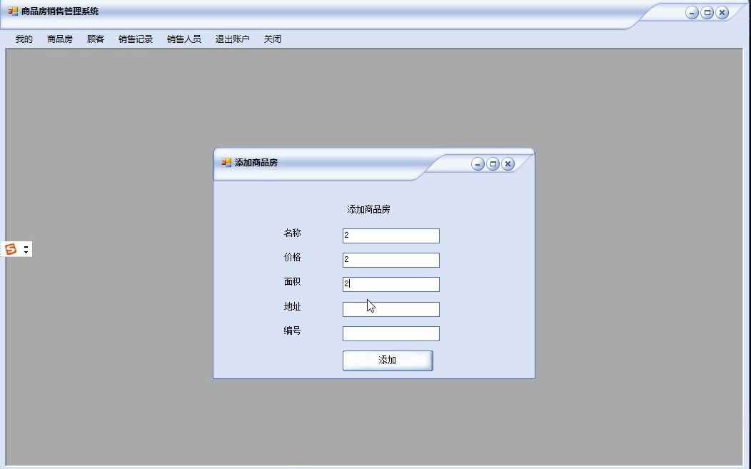Image resolution: width=751 pixels, height=469 pixels.
Task: Select 退出账户 to log out
Action: (231, 39)
